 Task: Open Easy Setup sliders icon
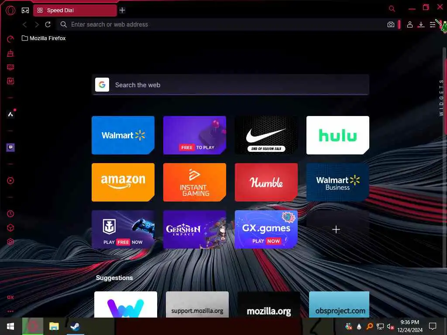[433, 24]
